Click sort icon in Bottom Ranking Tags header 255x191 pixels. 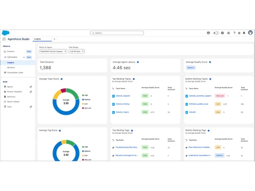[186, 140]
